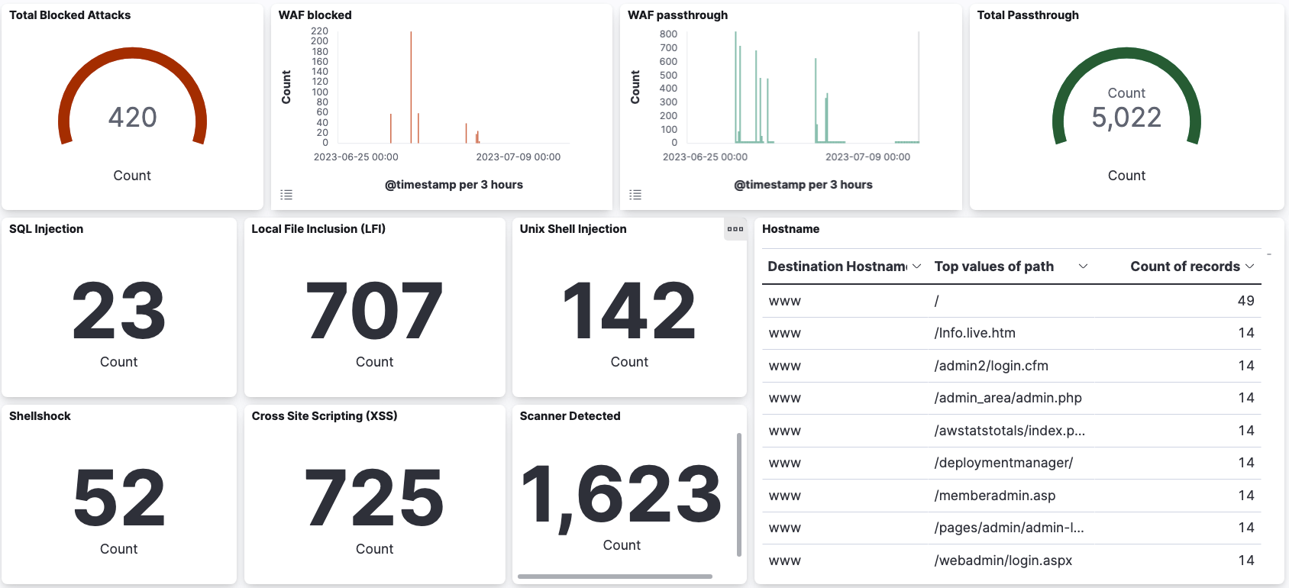Click the Local File Inclusion (LFI) title
This screenshot has height=588, width=1289.
pyautogui.click(x=318, y=229)
